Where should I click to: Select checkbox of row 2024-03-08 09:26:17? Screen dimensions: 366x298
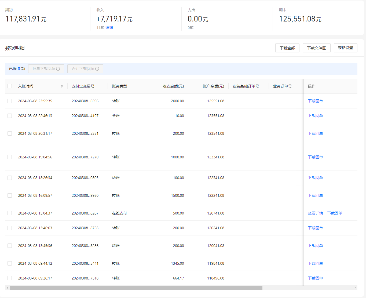pos(10,278)
